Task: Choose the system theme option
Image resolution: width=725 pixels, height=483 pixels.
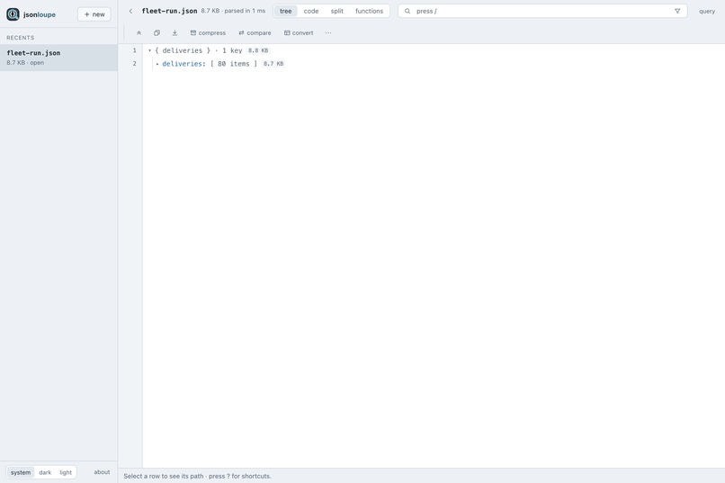Action: coord(21,472)
